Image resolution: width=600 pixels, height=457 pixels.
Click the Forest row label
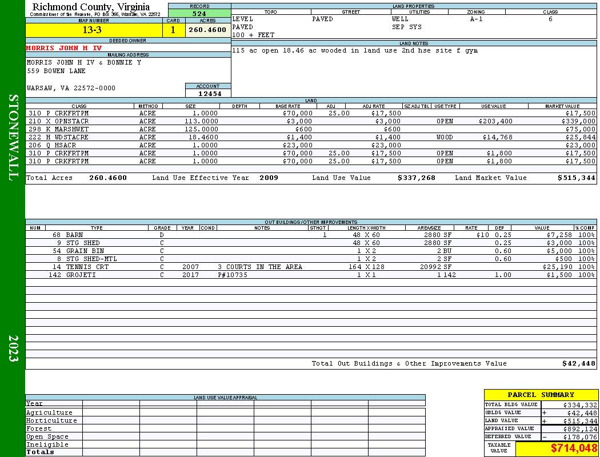pyautogui.click(x=38, y=428)
